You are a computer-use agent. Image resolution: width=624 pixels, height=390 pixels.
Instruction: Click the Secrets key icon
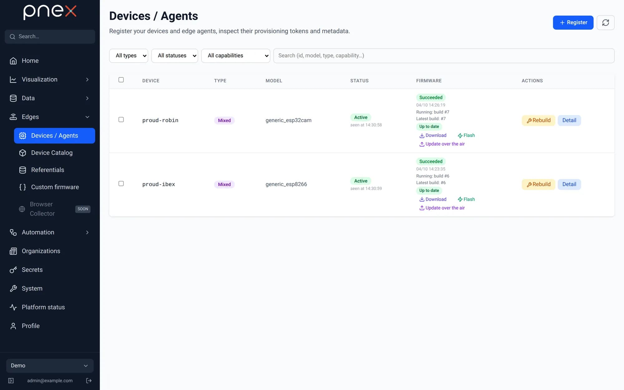(13, 270)
